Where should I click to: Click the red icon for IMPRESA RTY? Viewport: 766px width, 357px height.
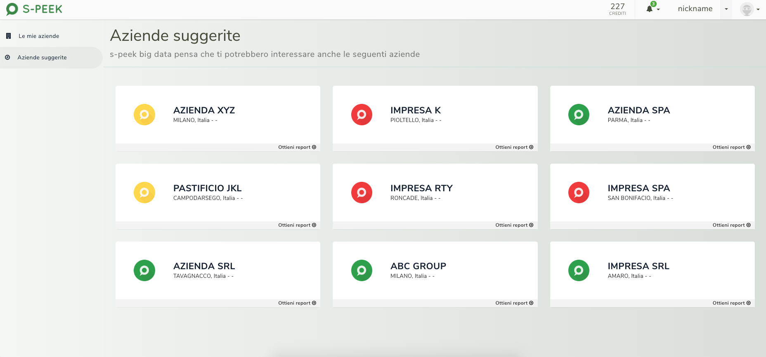coord(362,193)
